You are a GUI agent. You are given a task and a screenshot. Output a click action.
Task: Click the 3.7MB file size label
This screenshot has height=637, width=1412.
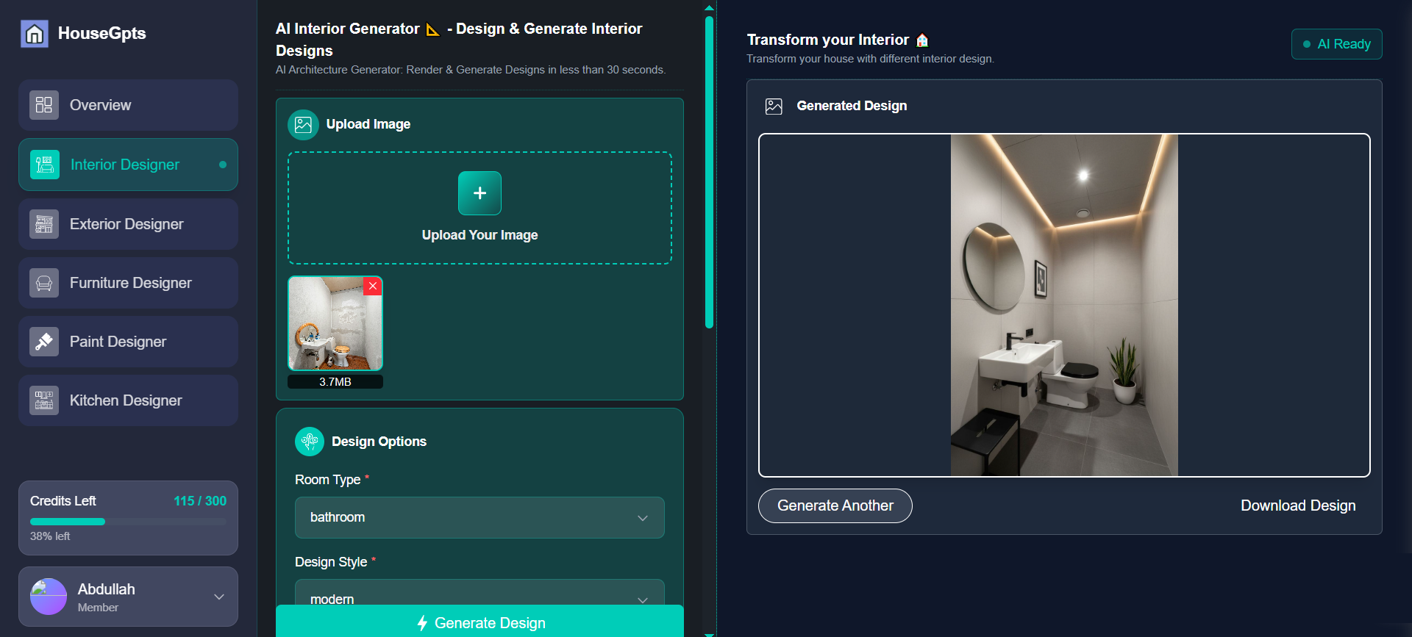(335, 382)
